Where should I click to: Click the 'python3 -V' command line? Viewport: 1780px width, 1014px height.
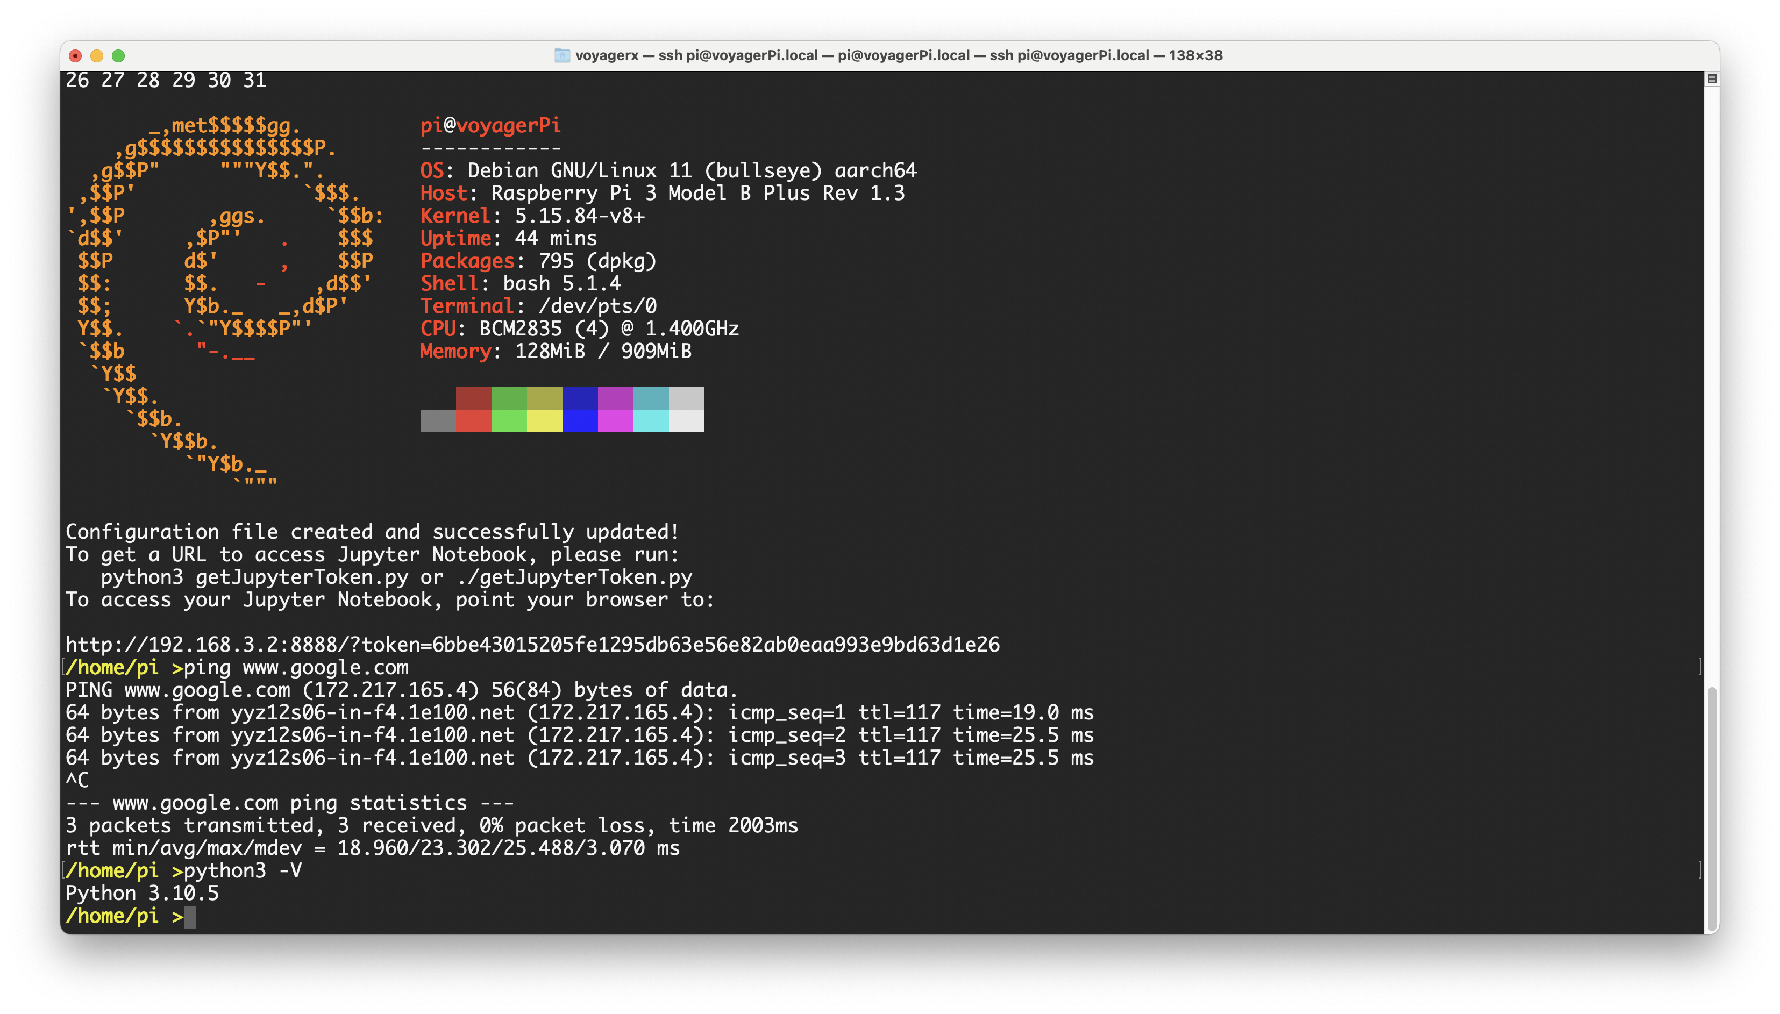(x=243, y=870)
